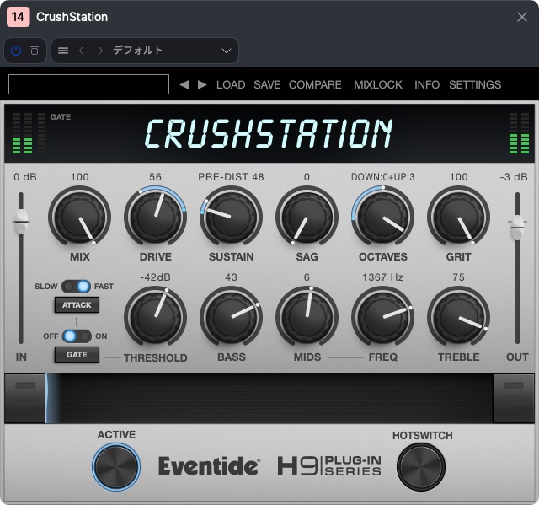This screenshot has height=505, width=539.
Task: Click the Eventide logo
Action: (209, 466)
